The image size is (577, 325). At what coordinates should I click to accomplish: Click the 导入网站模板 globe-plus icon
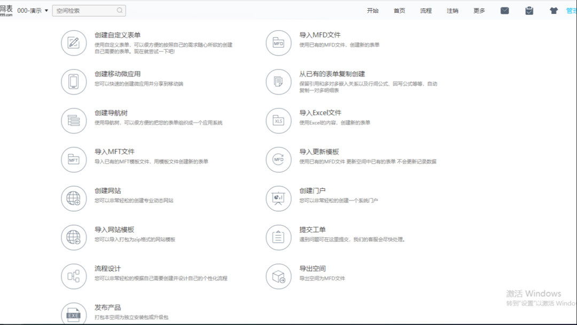[x=74, y=237]
